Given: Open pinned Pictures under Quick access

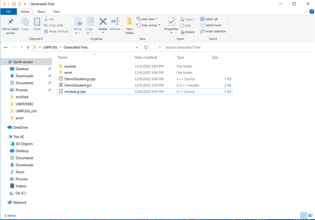Looking at the screenshot, I should pos(21,90).
